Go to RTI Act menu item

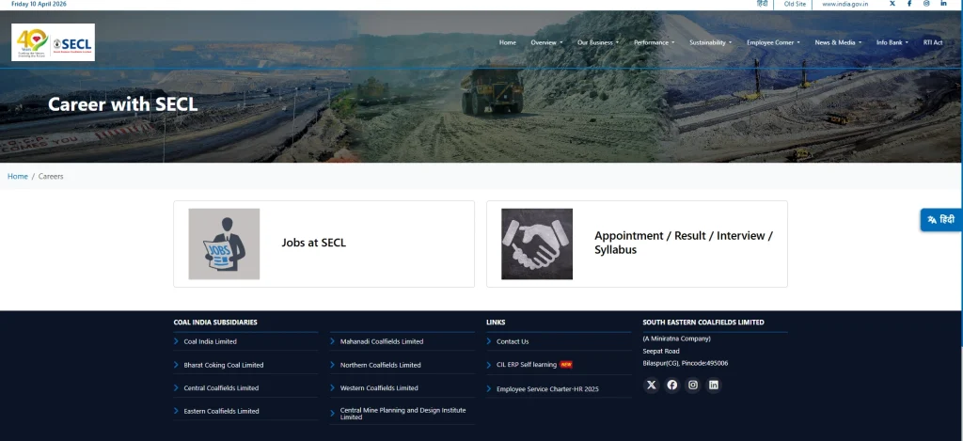(933, 42)
